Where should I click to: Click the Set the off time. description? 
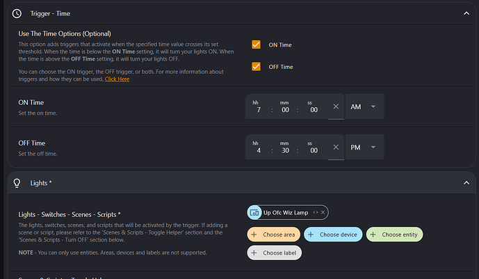coord(38,154)
